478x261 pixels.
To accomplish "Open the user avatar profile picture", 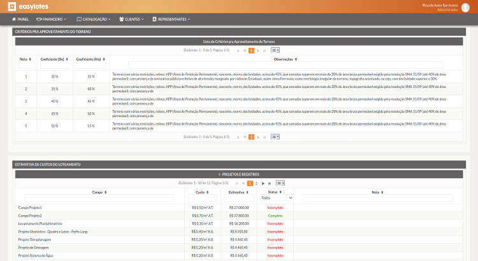I will 465,7.
